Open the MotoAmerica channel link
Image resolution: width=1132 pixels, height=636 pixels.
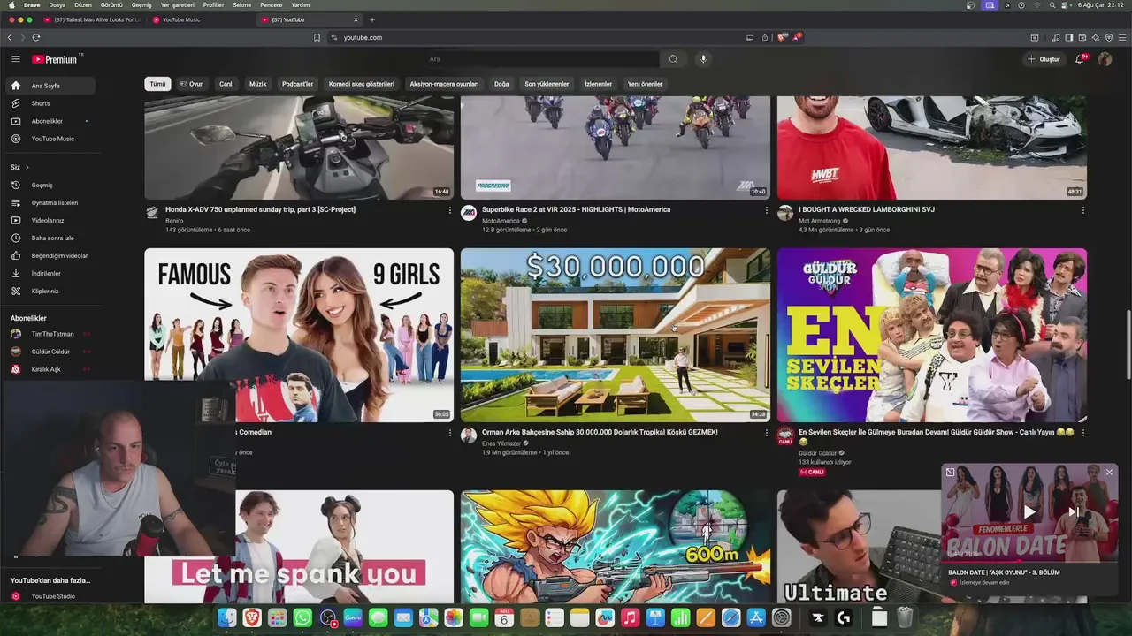(501, 221)
